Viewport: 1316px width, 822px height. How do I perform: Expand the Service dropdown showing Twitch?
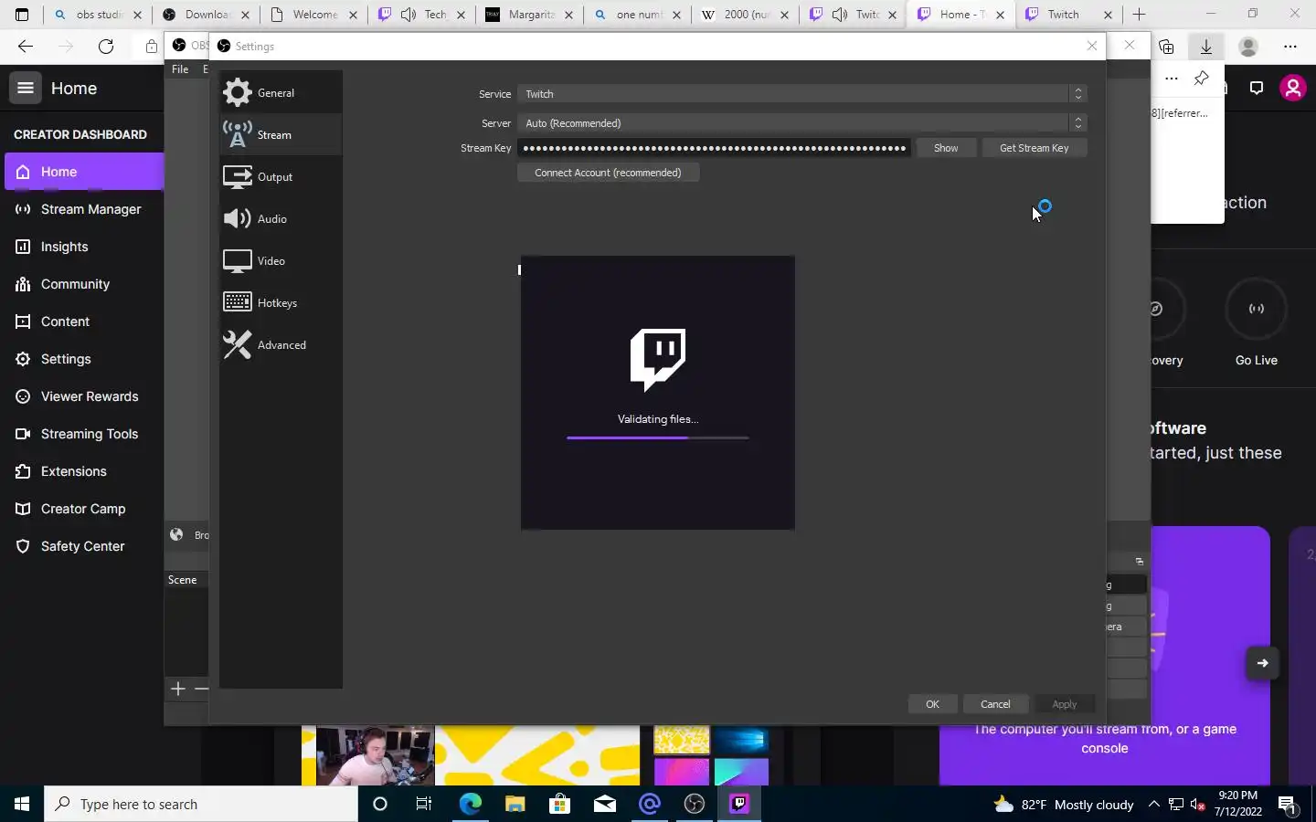801,94
